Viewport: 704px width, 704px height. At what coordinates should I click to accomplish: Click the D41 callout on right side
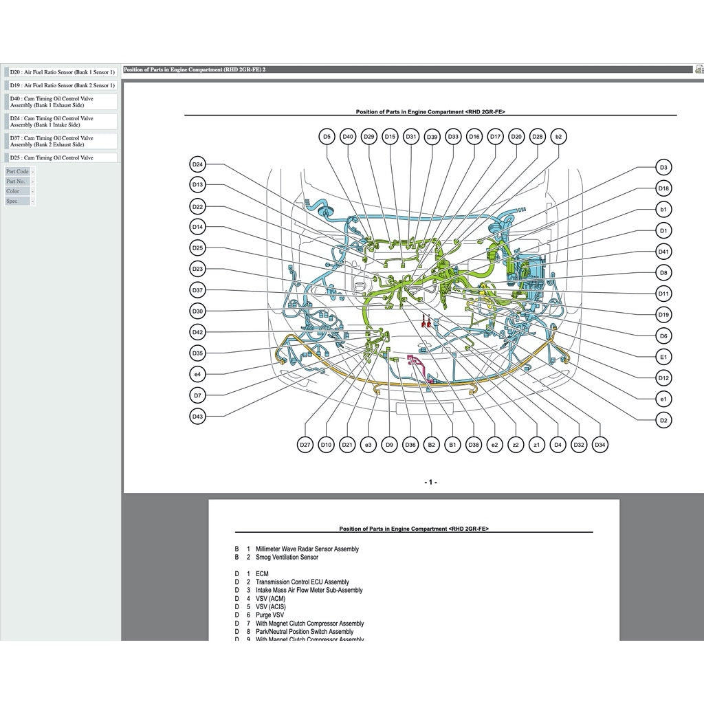click(x=663, y=252)
